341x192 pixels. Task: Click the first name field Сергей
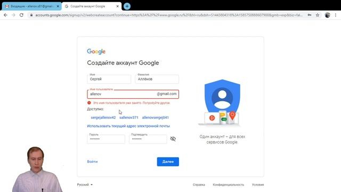click(x=109, y=79)
